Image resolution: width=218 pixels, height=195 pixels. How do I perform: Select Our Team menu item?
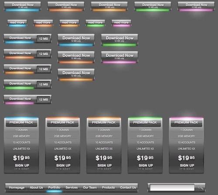[90, 188]
